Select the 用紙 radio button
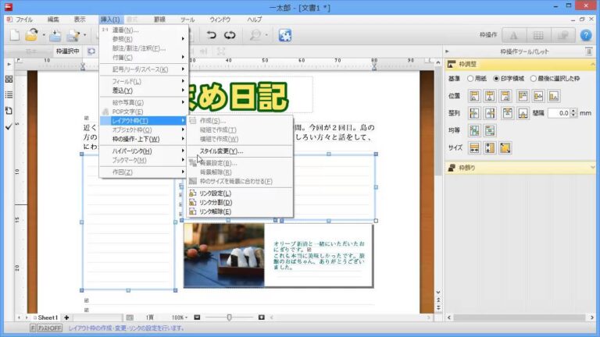600x337 pixels. tap(470, 78)
